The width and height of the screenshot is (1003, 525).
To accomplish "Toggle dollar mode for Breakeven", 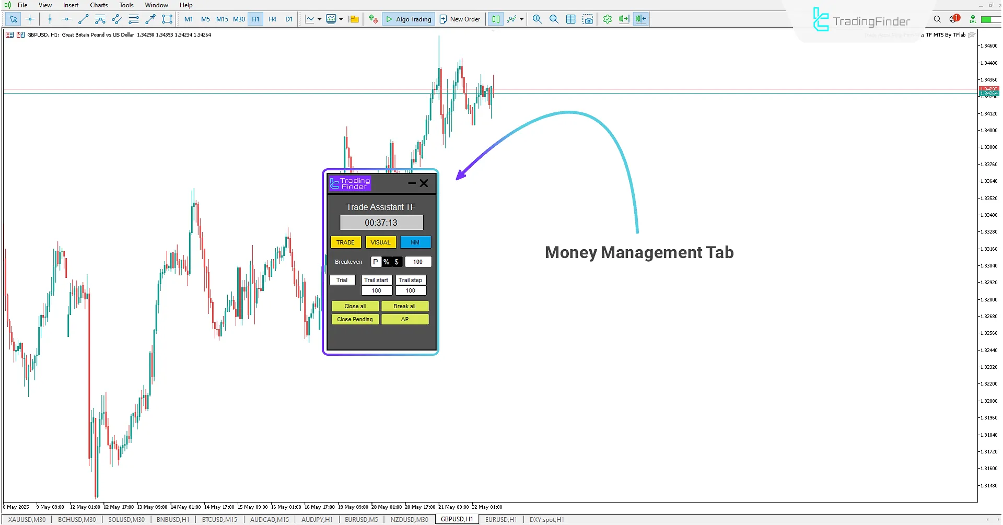I will coord(395,262).
